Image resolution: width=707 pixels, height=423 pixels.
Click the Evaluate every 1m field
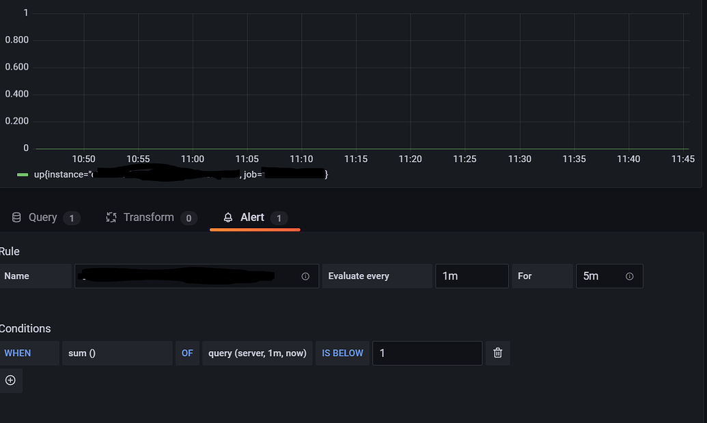pyautogui.click(x=471, y=276)
